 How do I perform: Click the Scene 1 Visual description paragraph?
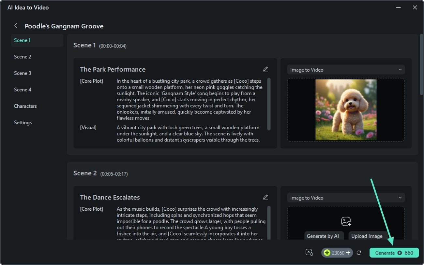pos(188,134)
